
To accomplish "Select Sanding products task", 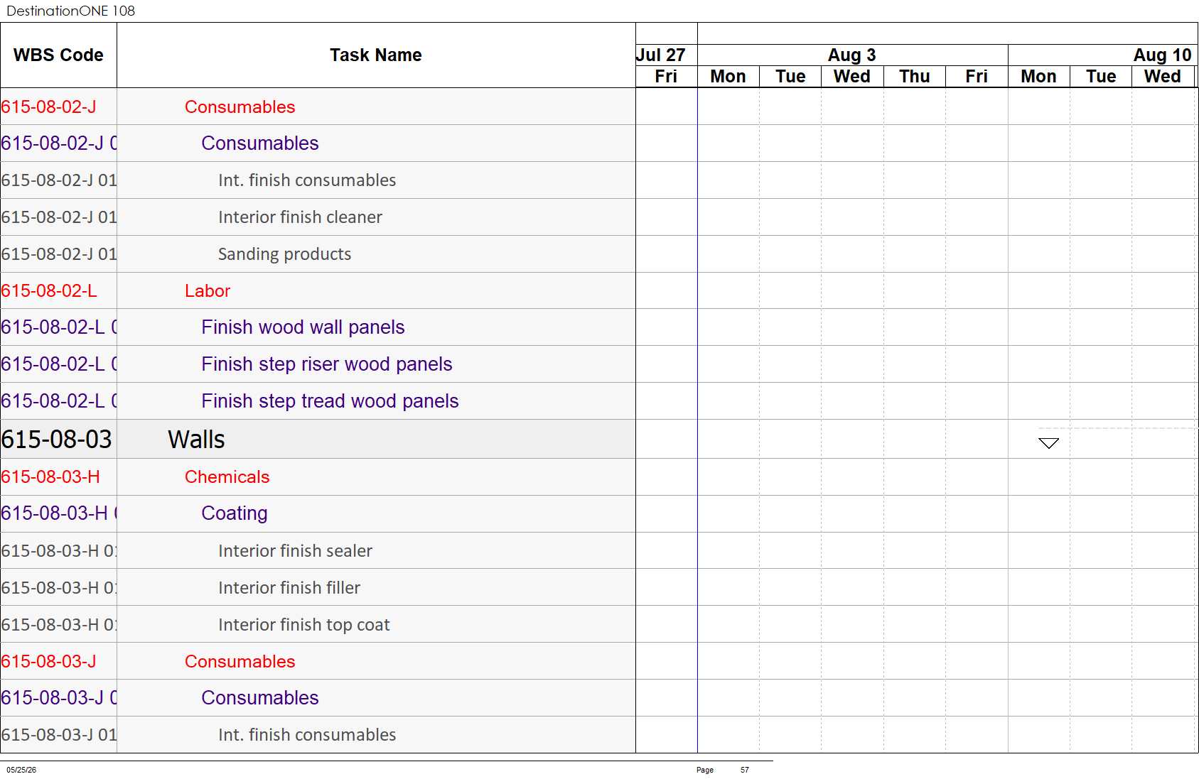I will point(284,254).
